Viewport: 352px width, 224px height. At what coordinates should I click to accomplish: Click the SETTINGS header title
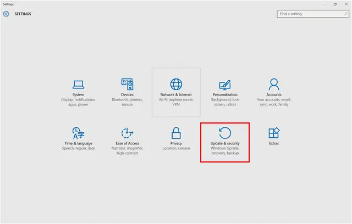point(23,14)
